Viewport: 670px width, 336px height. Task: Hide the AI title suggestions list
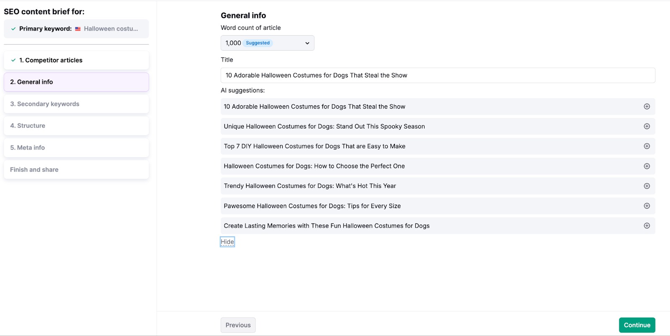pos(227,241)
